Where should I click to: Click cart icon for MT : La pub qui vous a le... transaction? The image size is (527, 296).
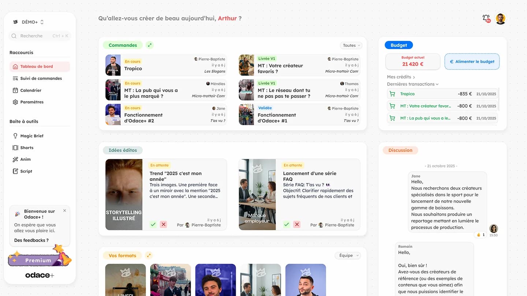392,118
